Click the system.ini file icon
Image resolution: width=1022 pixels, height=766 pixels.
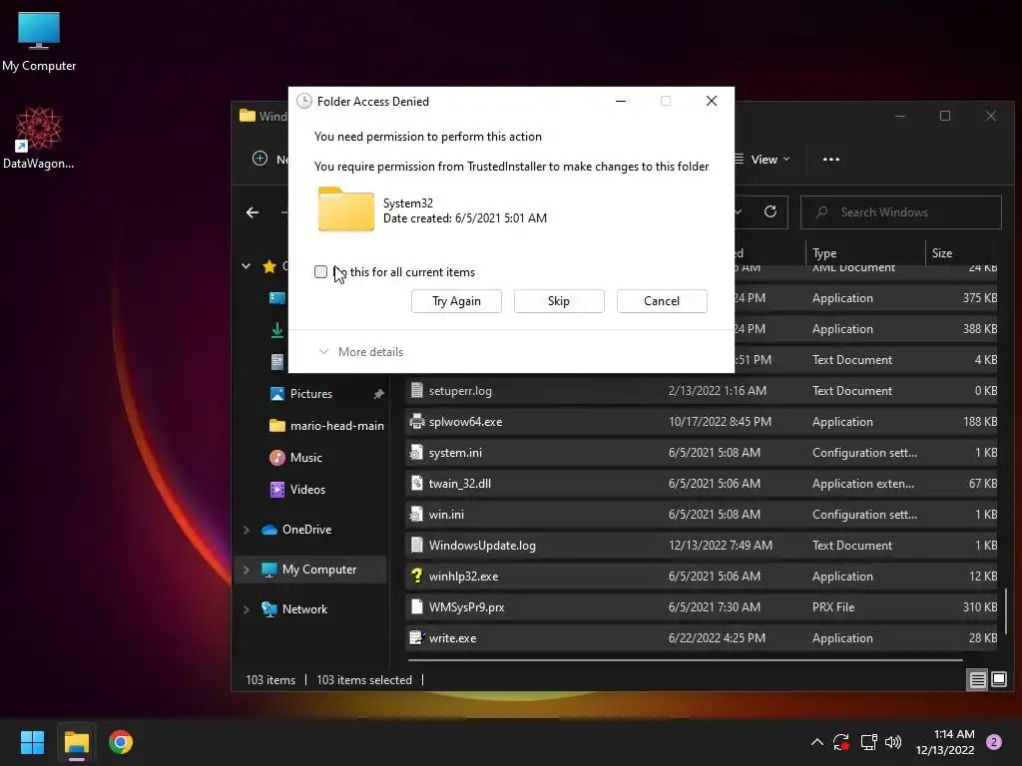(416, 452)
